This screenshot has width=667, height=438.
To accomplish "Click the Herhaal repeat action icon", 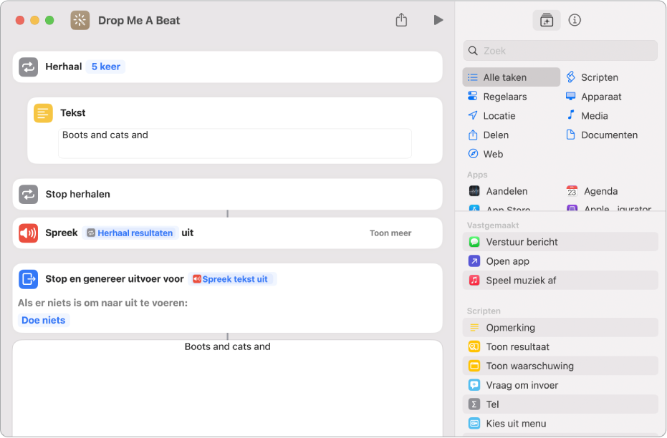I will pyautogui.click(x=29, y=67).
